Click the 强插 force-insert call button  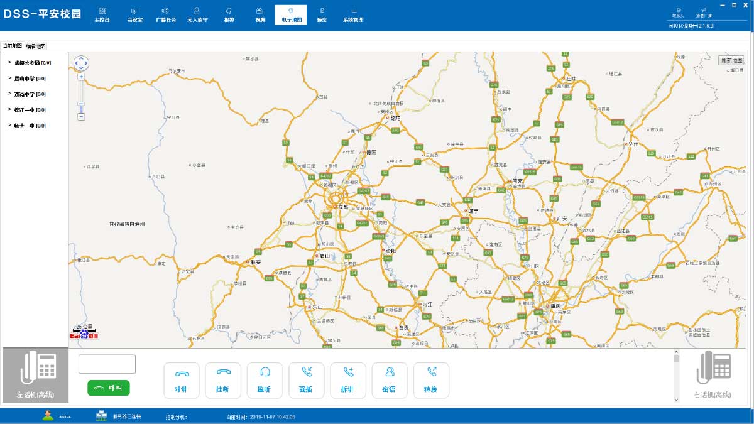tap(306, 380)
